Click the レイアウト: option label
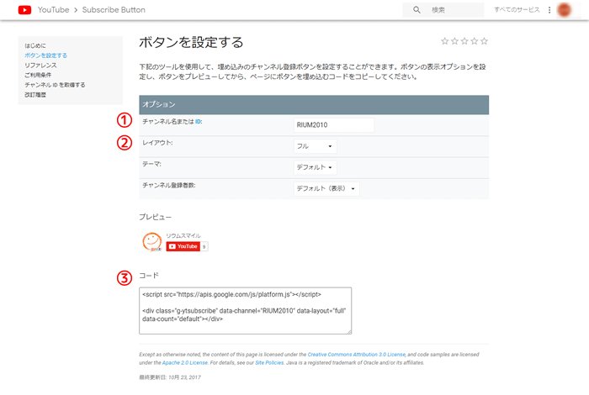The image size is (589, 395). tap(157, 143)
